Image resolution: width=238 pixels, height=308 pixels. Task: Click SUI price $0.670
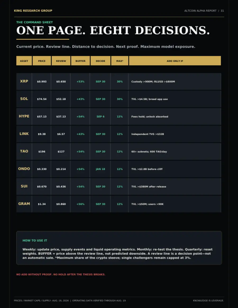tap(42, 186)
